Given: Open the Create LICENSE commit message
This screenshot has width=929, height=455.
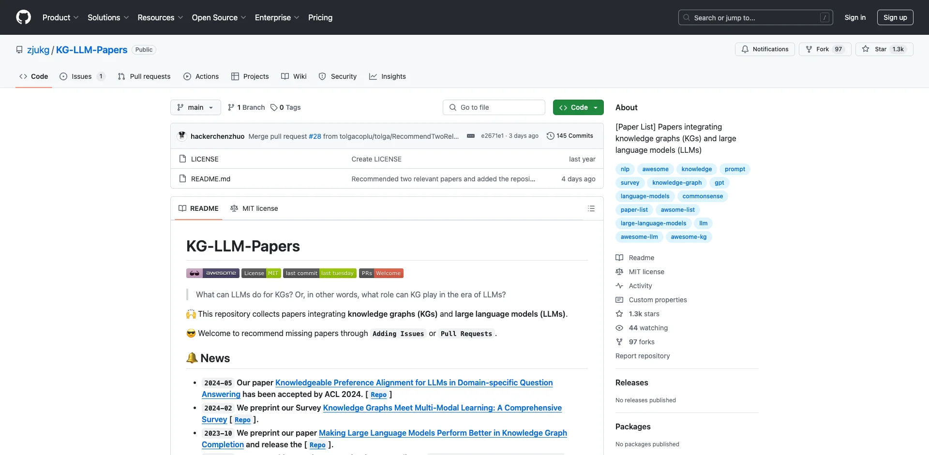Looking at the screenshot, I should [376, 159].
